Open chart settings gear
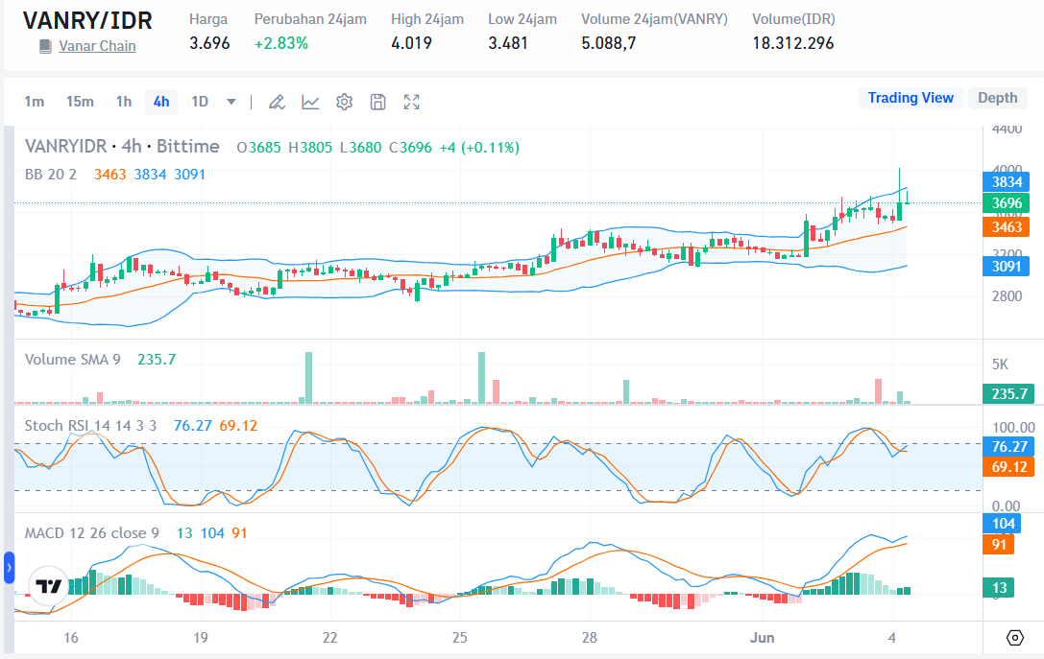Screen dimensions: 1044x659 [x=344, y=101]
